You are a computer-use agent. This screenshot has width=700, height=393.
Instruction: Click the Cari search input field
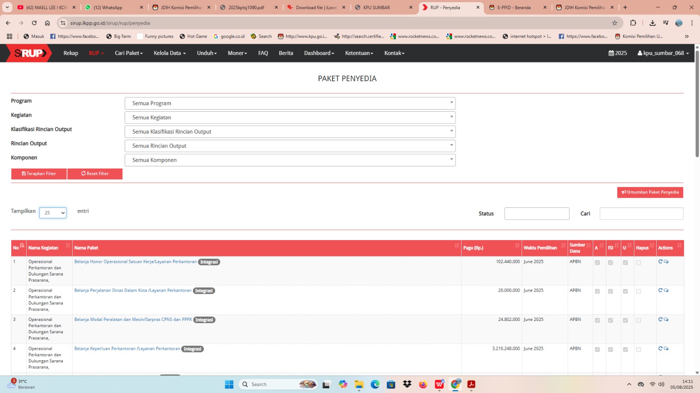[x=641, y=214]
